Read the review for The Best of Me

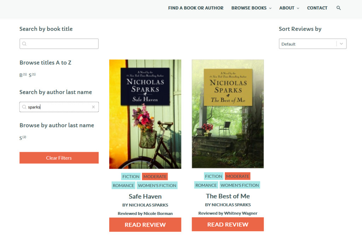228,224
